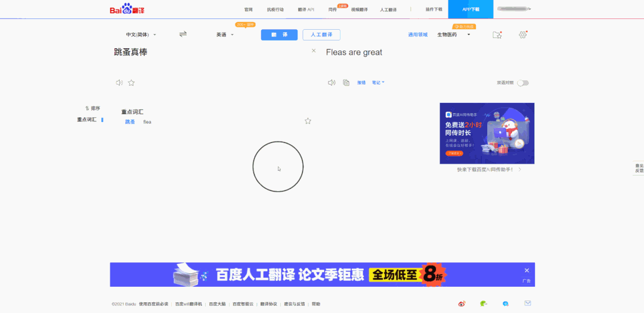644x313 pixels.
Task: Click the mail envelope icon in footer
Action: [528, 303]
